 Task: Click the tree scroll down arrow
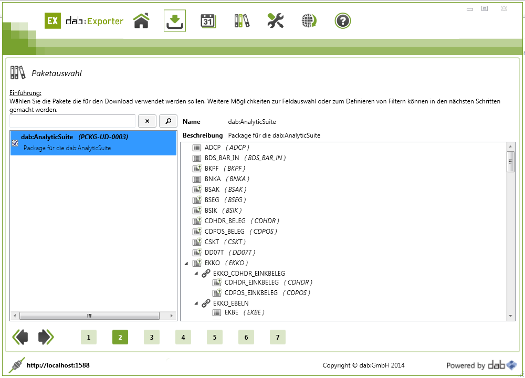510,316
